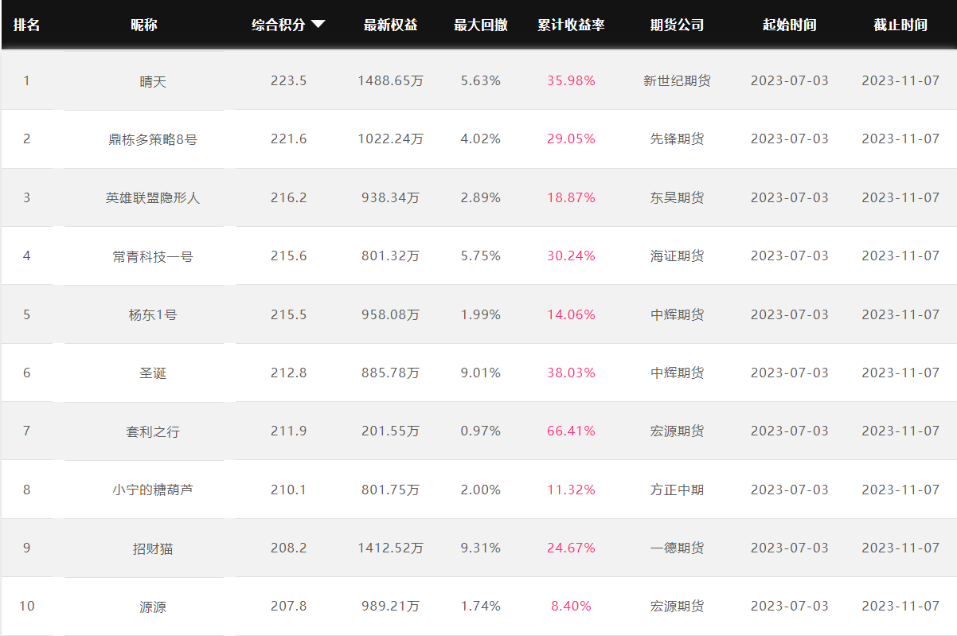Click the score 207.8
Viewport: 957px width, 636px height.
pyautogui.click(x=288, y=606)
